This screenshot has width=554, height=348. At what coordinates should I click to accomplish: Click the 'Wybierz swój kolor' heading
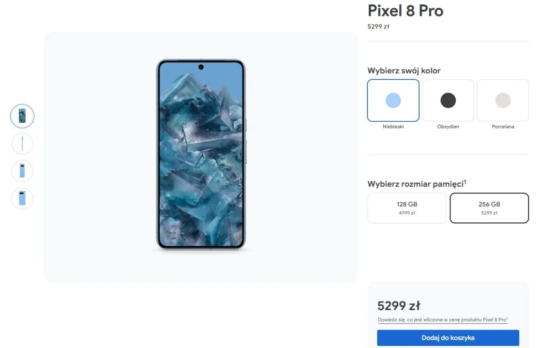click(404, 71)
